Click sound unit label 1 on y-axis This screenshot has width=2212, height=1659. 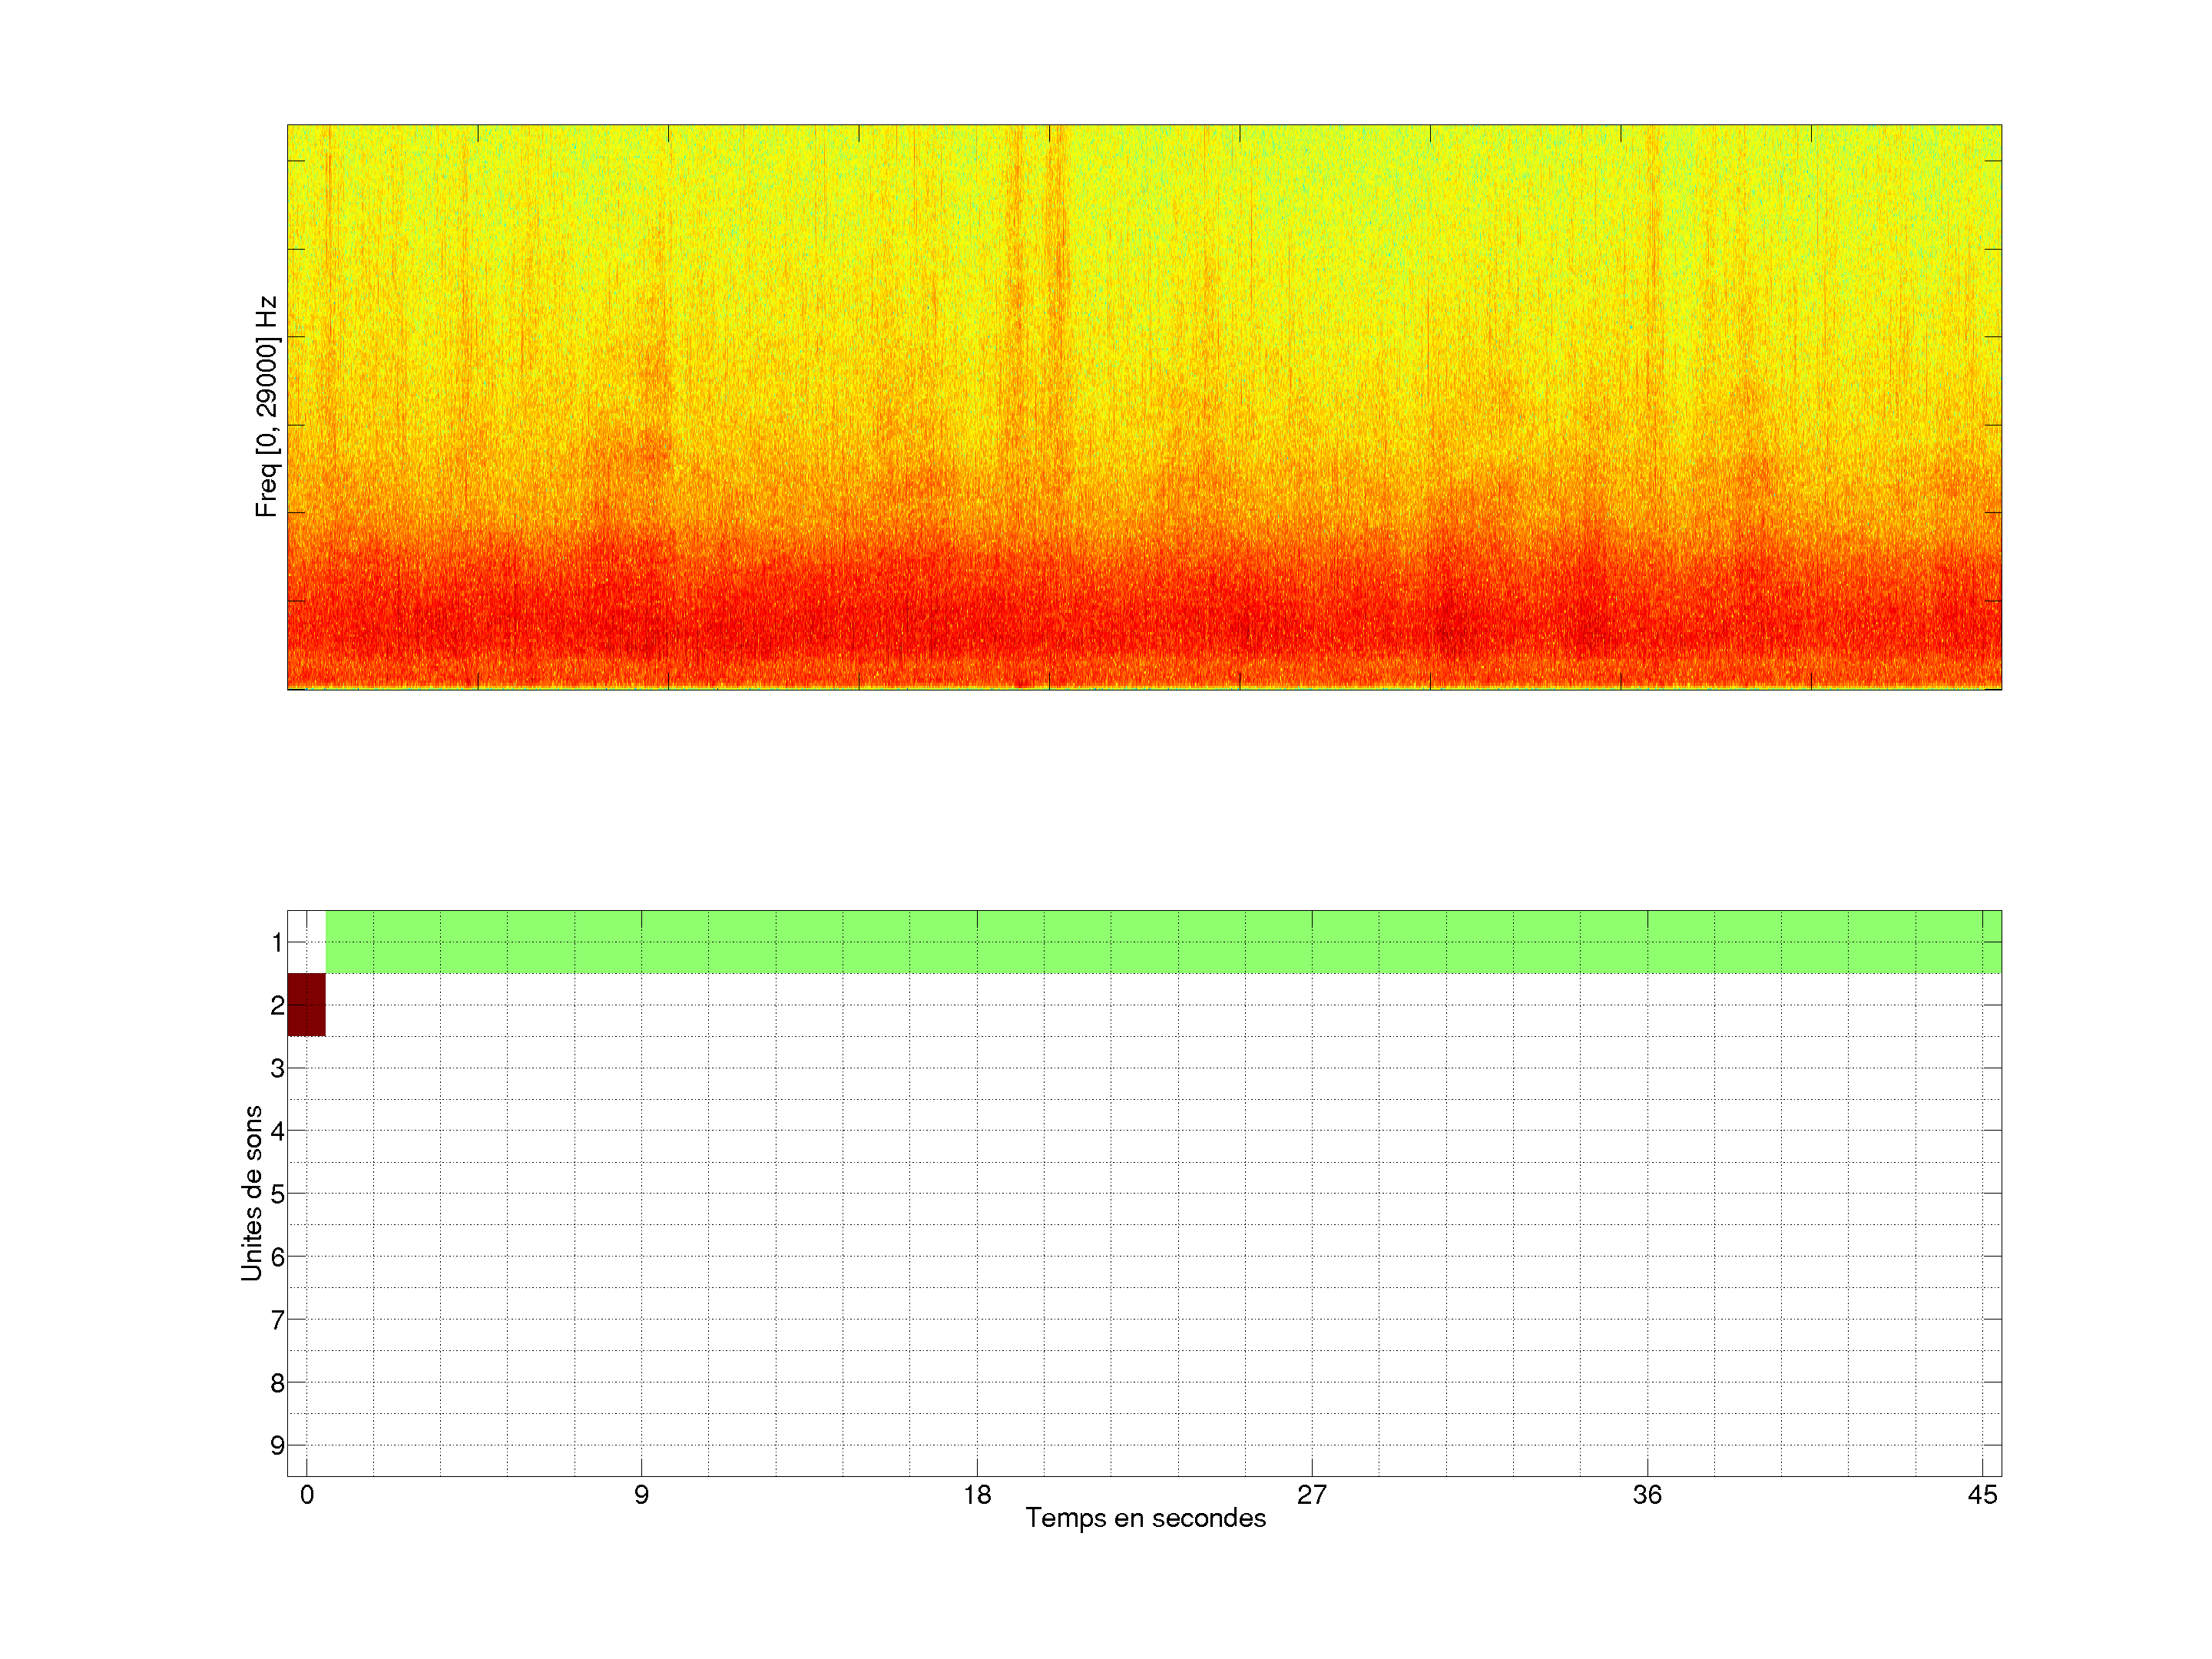point(277,942)
